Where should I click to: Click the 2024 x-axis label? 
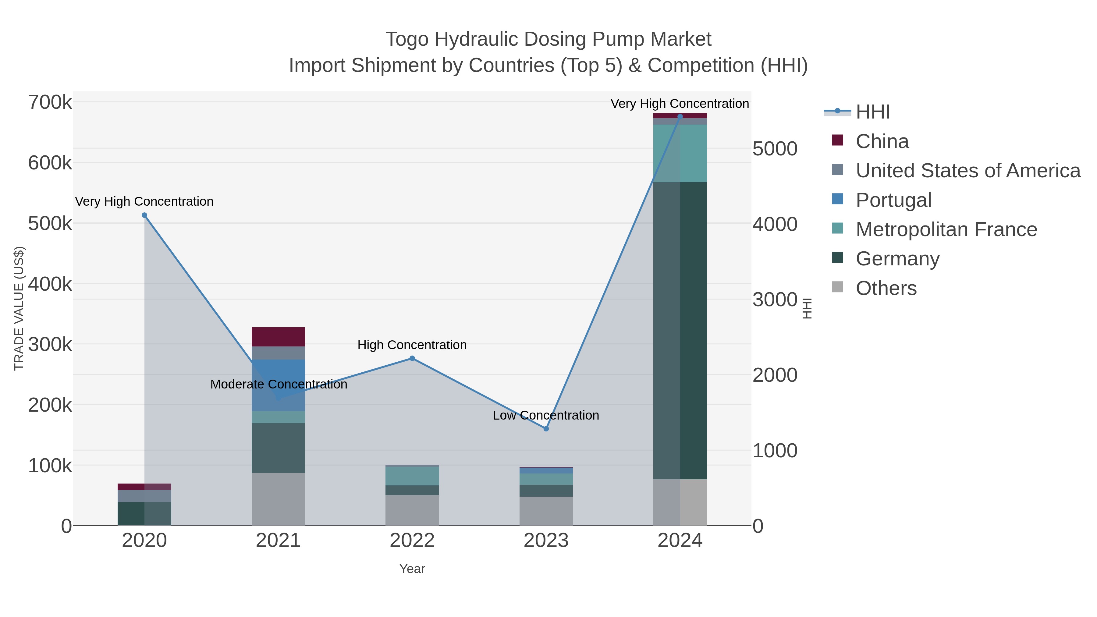point(680,541)
